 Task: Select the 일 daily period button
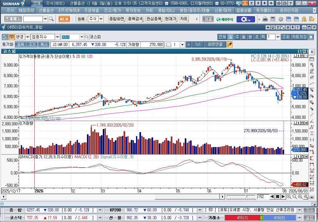tap(231, 37)
